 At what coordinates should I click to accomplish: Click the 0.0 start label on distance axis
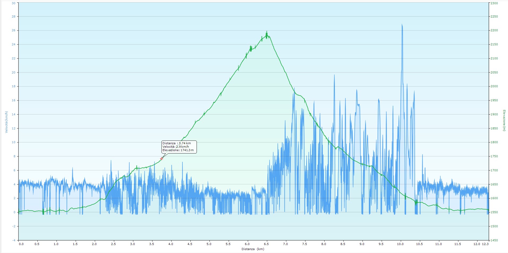21,244
